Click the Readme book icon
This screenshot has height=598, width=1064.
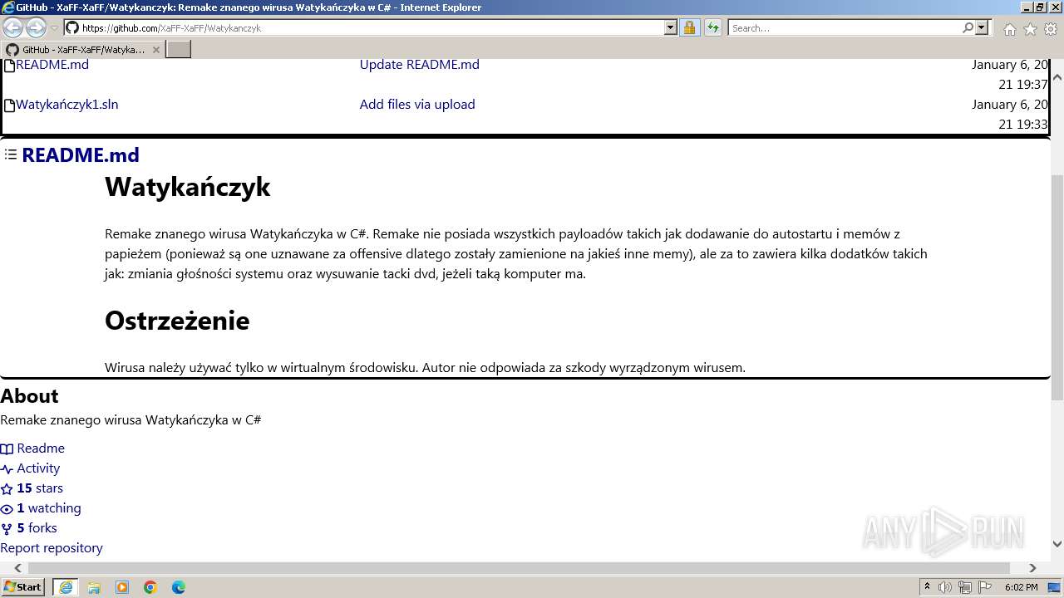(7, 449)
